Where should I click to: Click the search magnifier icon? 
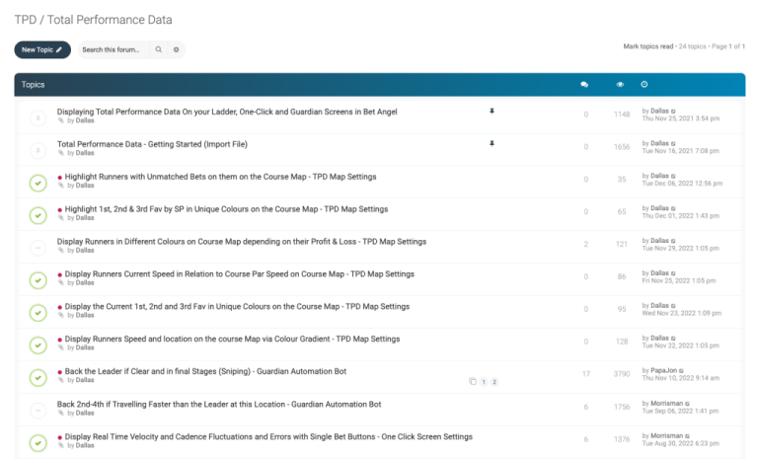(x=158, y=49)
